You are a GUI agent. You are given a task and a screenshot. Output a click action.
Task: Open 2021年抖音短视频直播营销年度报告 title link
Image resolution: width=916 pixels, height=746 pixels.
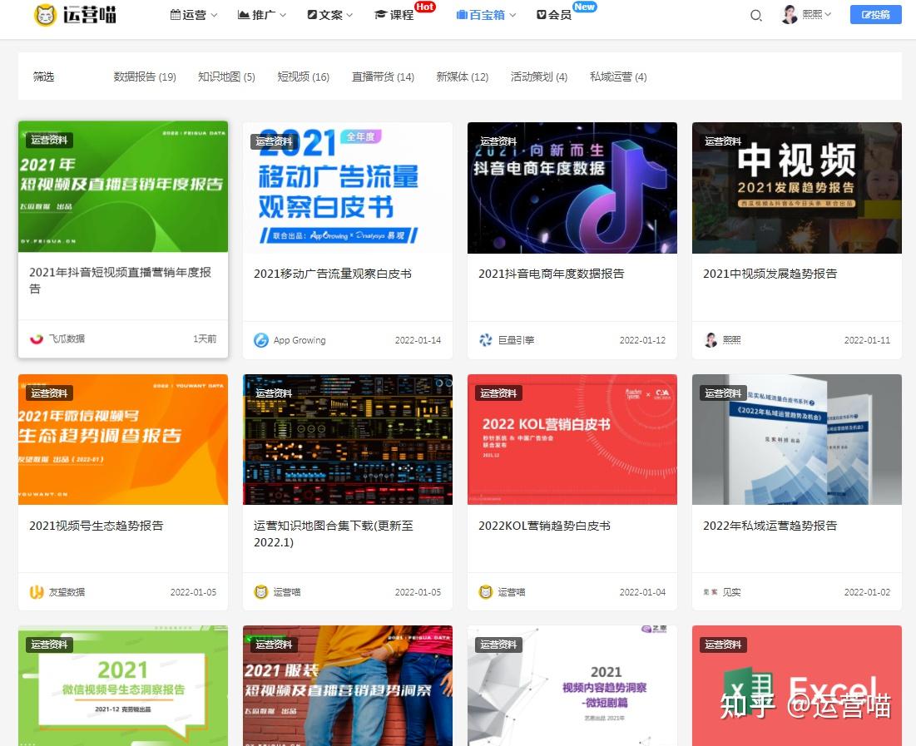(121, 280)
